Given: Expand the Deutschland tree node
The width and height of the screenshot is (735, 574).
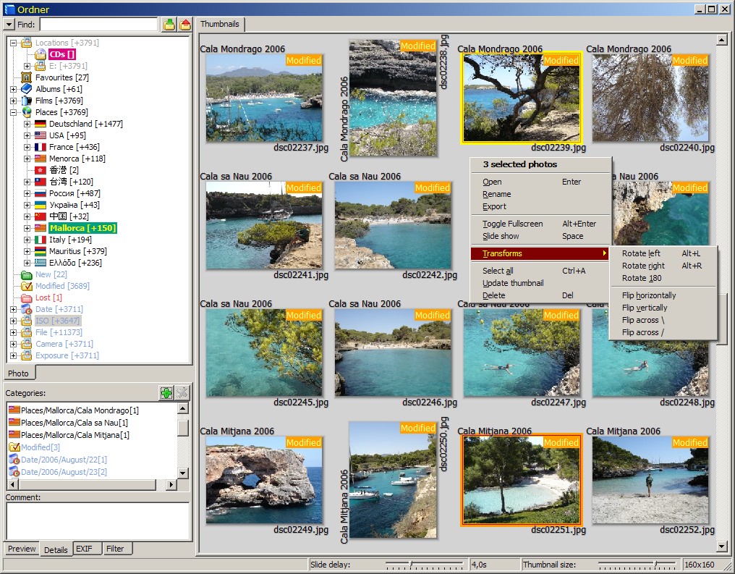Looking at the screenshot, I should [x=27, y=124].
